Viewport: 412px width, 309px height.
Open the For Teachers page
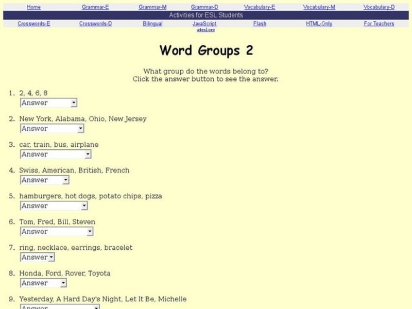click(x=379, y=23)
